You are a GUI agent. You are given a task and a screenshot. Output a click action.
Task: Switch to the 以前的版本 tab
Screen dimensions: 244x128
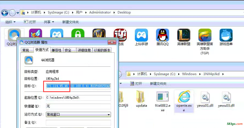102,50
